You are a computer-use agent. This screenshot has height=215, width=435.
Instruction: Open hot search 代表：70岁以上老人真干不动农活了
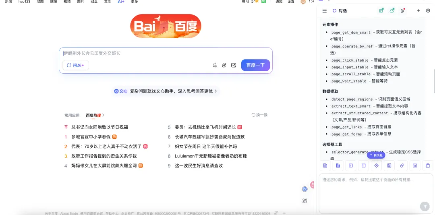click(x=106, y=146)
